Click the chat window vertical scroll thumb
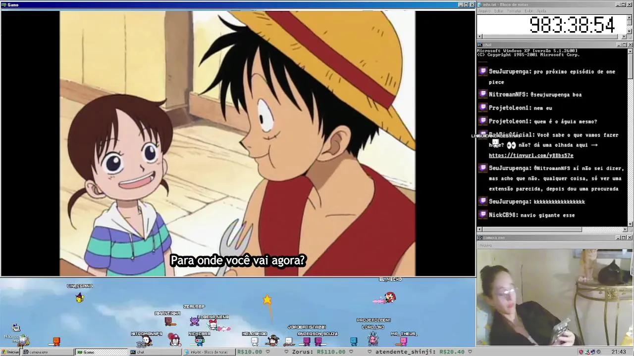634x356 pixels. [x=630, y=66]
